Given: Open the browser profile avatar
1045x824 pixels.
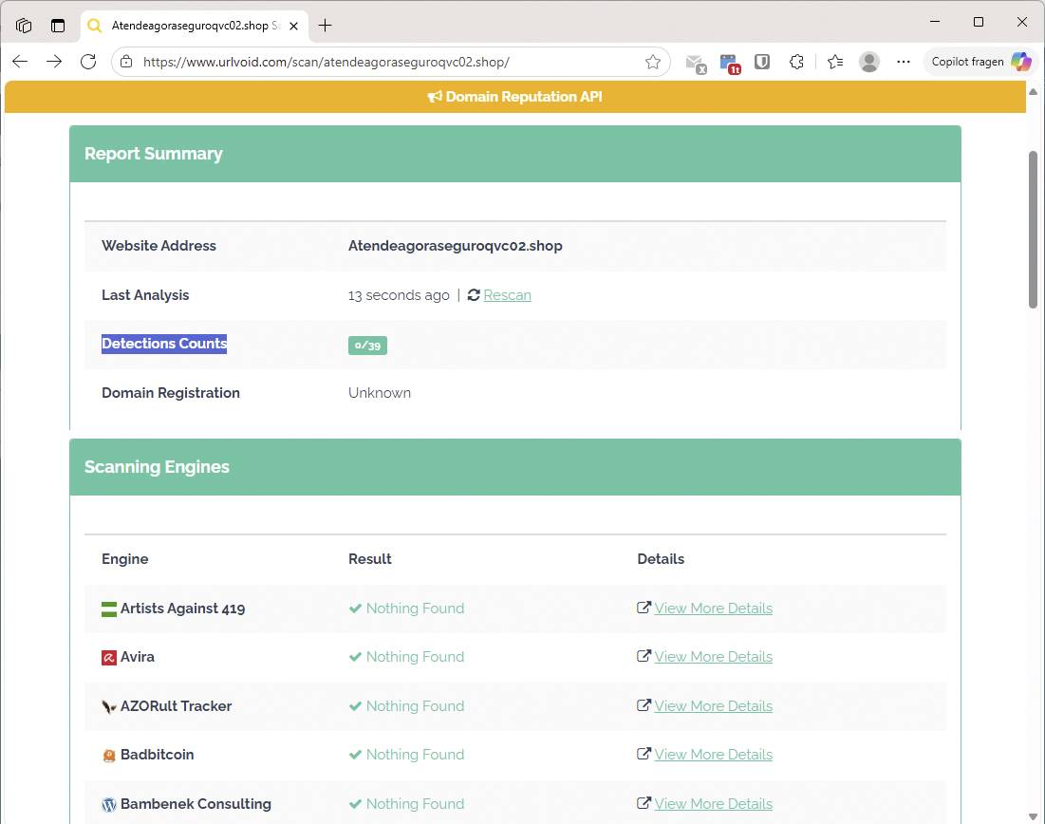Looking at the screenshot, I should (x=868, y=61).
